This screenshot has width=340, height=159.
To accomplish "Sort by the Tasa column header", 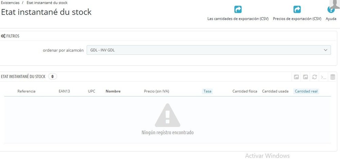I will [x=207, y=91].
